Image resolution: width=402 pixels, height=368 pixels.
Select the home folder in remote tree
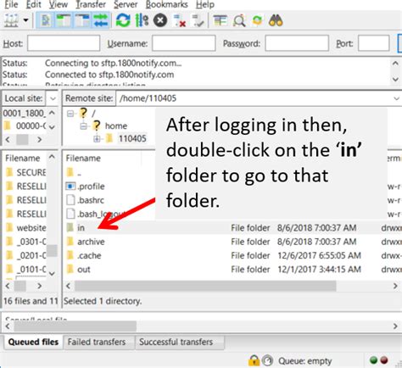point(116,125)
